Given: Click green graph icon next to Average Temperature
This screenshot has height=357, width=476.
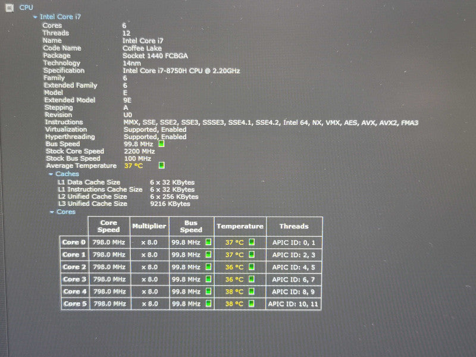Looking at the screenshot, I should 161,165.
